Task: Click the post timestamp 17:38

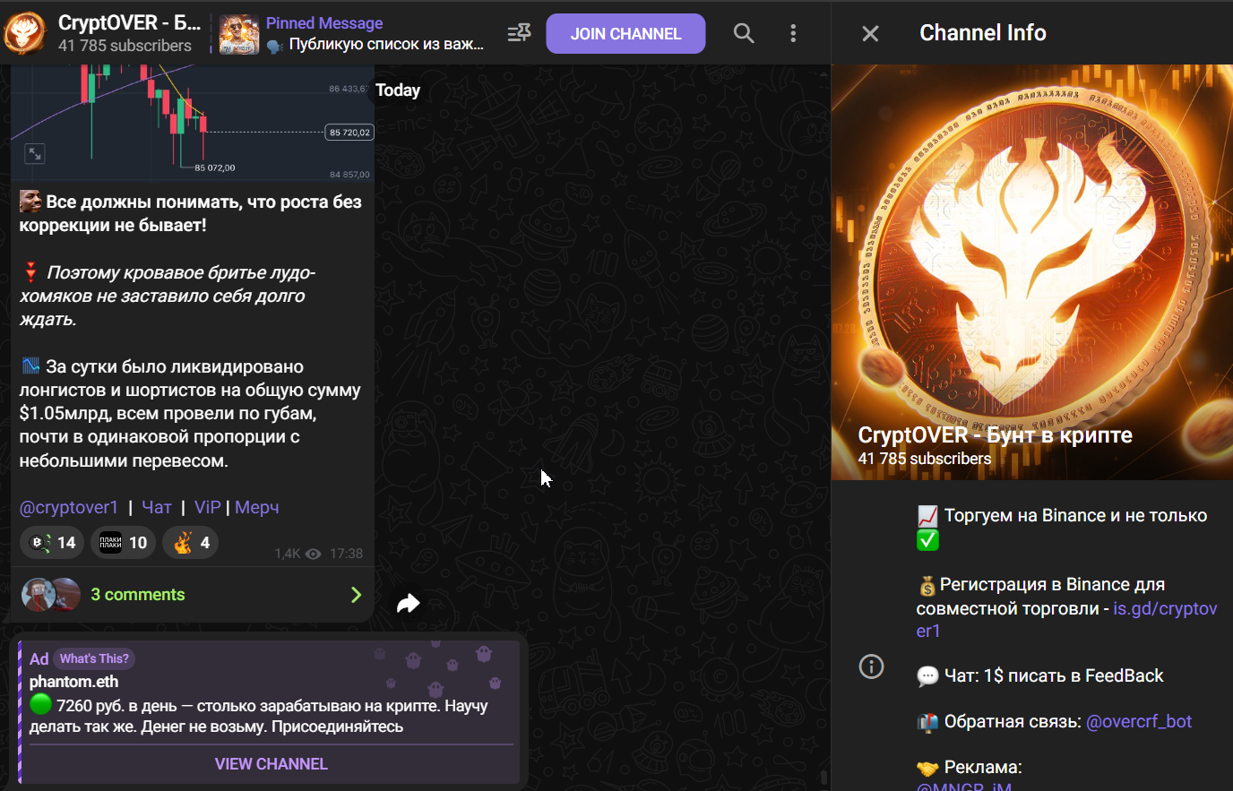Action: tap(346, 554)
